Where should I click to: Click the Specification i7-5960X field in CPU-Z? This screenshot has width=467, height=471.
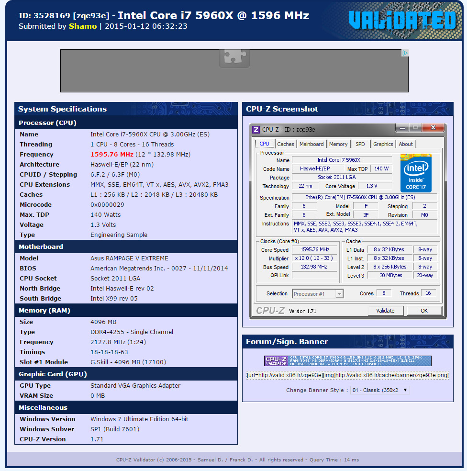(x=364, y=197)
